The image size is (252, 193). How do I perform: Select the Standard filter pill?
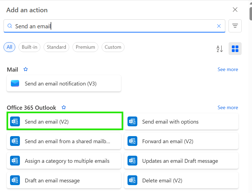56,47
